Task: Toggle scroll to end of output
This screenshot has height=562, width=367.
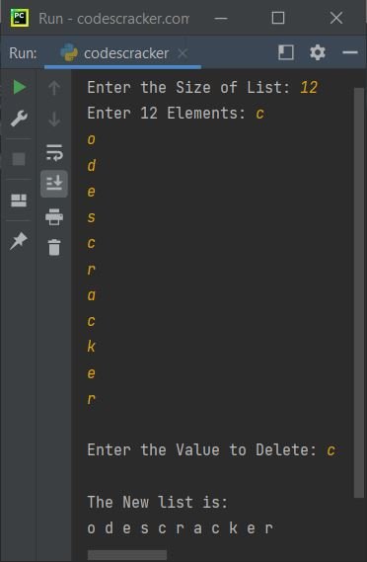Action: [x=54, y=184]
